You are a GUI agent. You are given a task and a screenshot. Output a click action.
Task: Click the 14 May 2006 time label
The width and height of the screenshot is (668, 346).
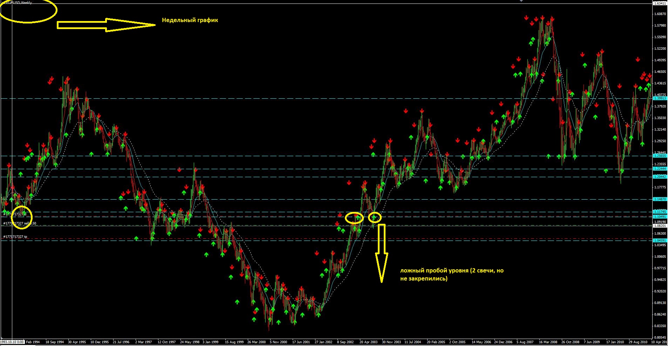[x=481, y=342]
